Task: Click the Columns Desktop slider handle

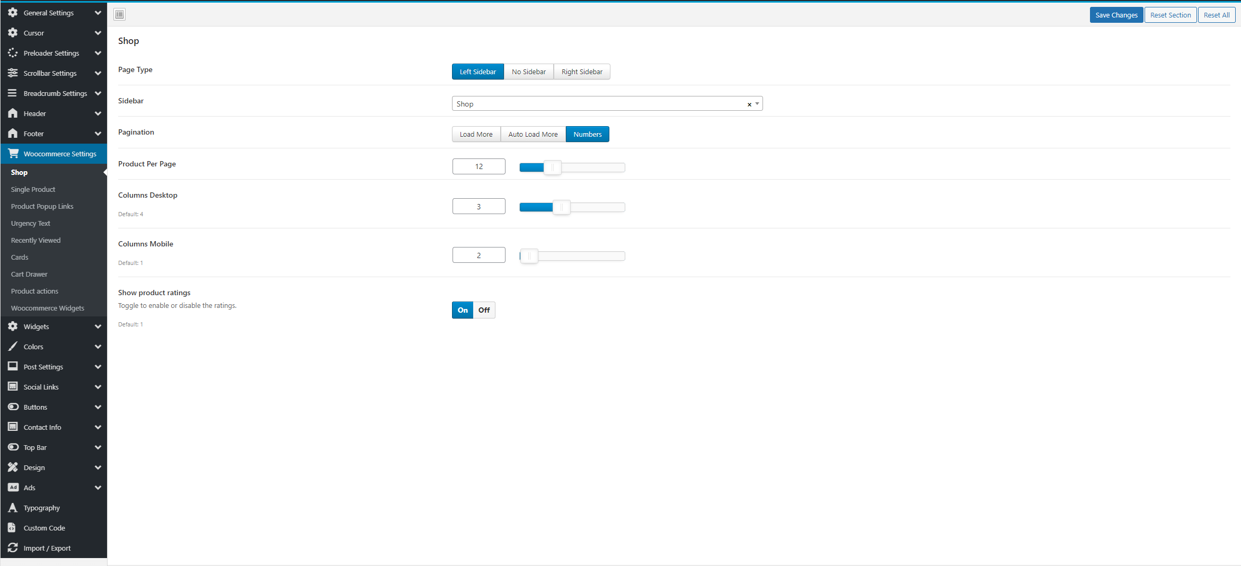Action: [561, 207]
